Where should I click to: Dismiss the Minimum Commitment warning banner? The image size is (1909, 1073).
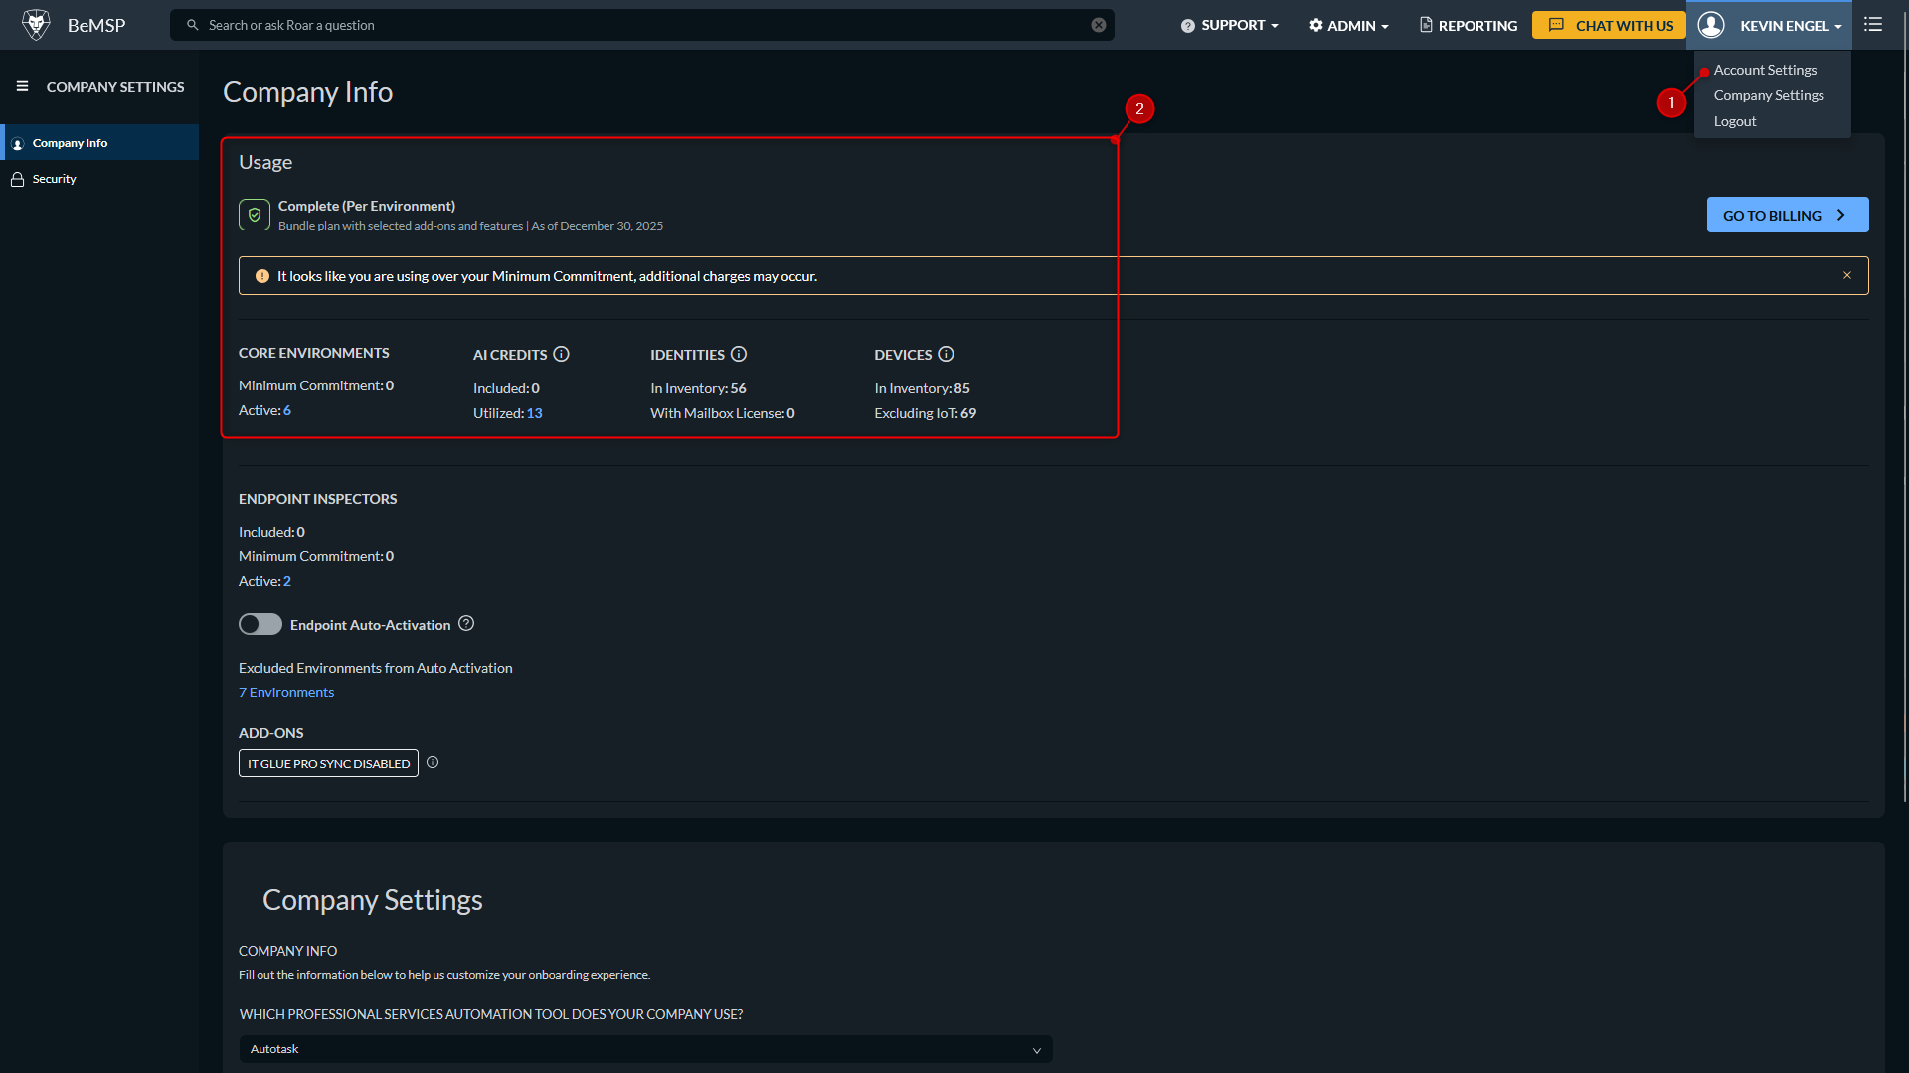click(x=1847, y=276)
